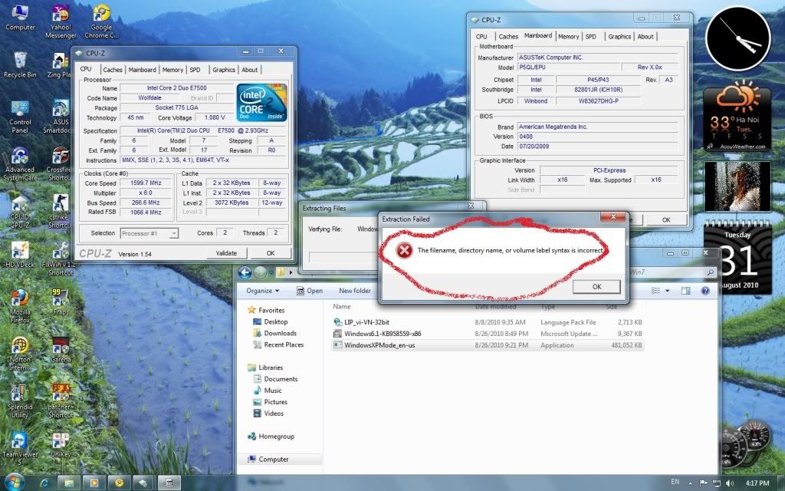Click New folder in Explorer toolbar
Viewport: 785px width, 491px height.
(354, 291)
